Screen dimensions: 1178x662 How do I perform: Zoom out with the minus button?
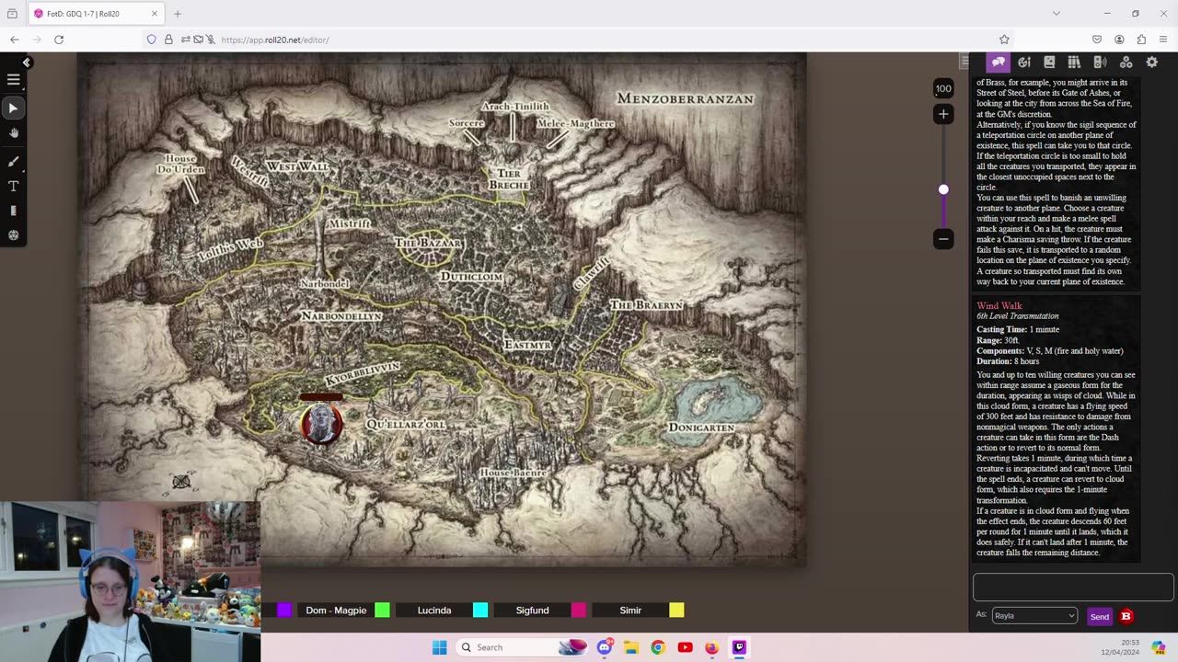943,239
